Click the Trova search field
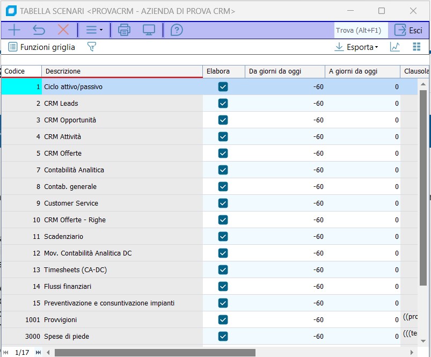The image size is (431, 357). point(360,31)
